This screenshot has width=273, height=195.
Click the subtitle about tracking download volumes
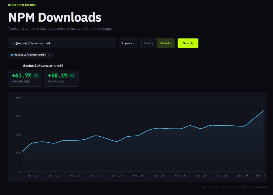point(60,28)
